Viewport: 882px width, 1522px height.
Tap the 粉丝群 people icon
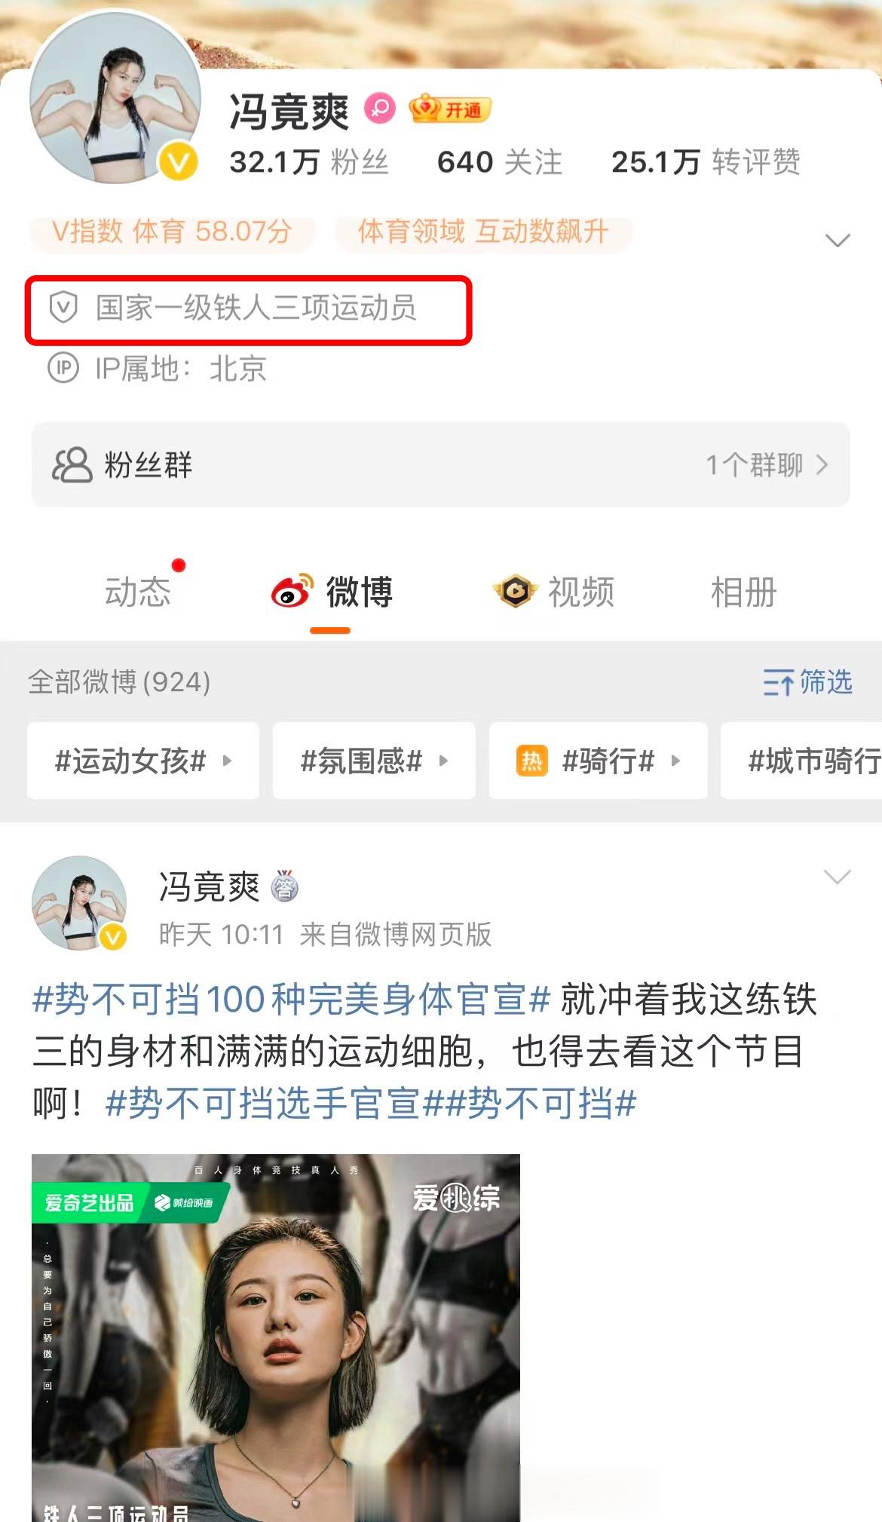72,464
